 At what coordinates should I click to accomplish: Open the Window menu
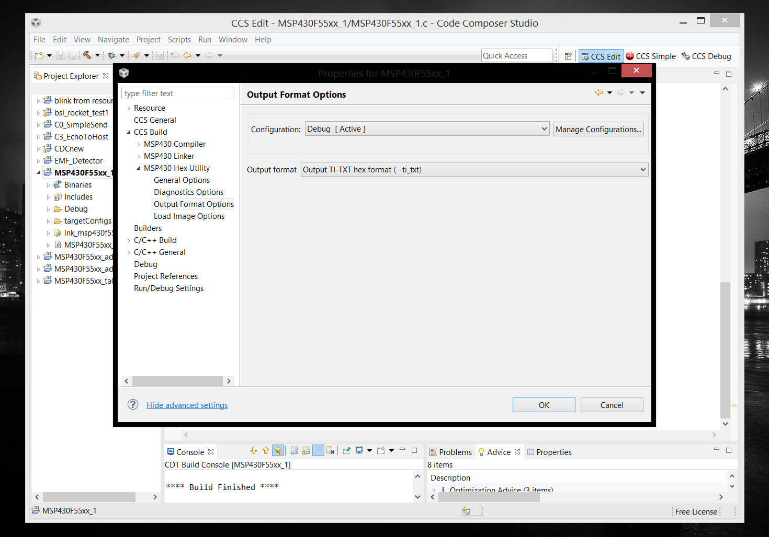point(233,40)
